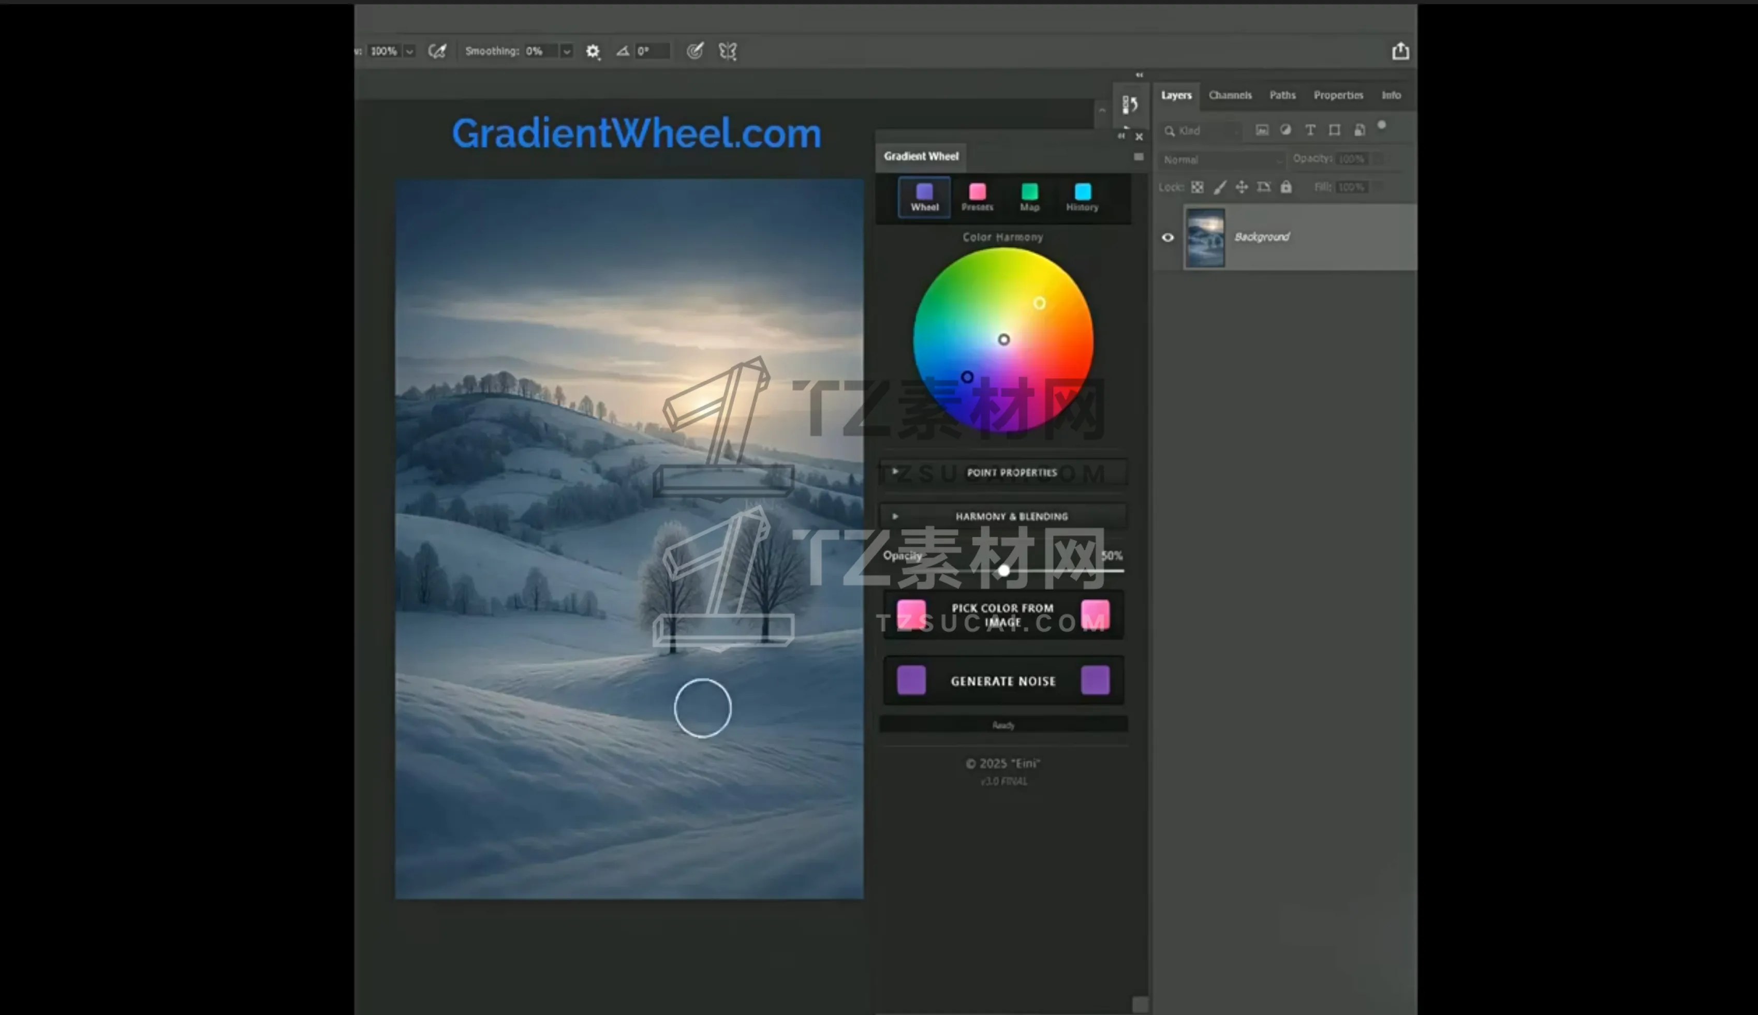Toggle the lock-all padlock icon

(1286, 187)
